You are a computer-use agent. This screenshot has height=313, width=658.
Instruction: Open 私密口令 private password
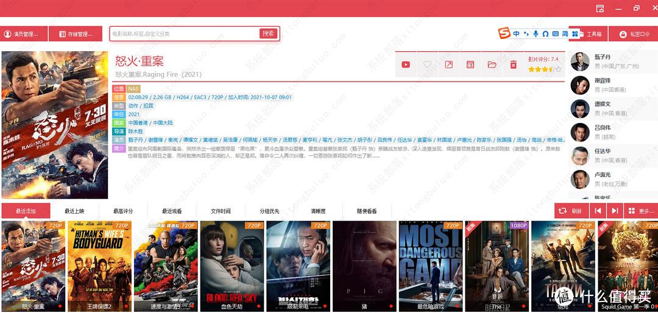click(633, 34)
